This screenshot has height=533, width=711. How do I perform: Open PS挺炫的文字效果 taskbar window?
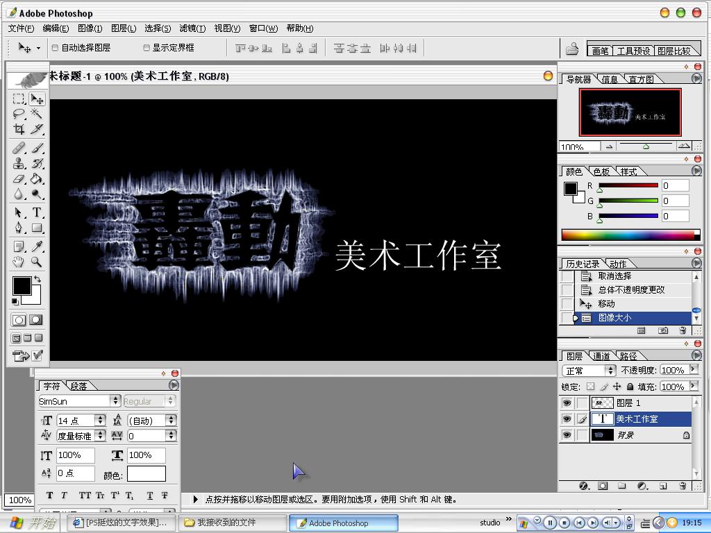pos(122,523)
